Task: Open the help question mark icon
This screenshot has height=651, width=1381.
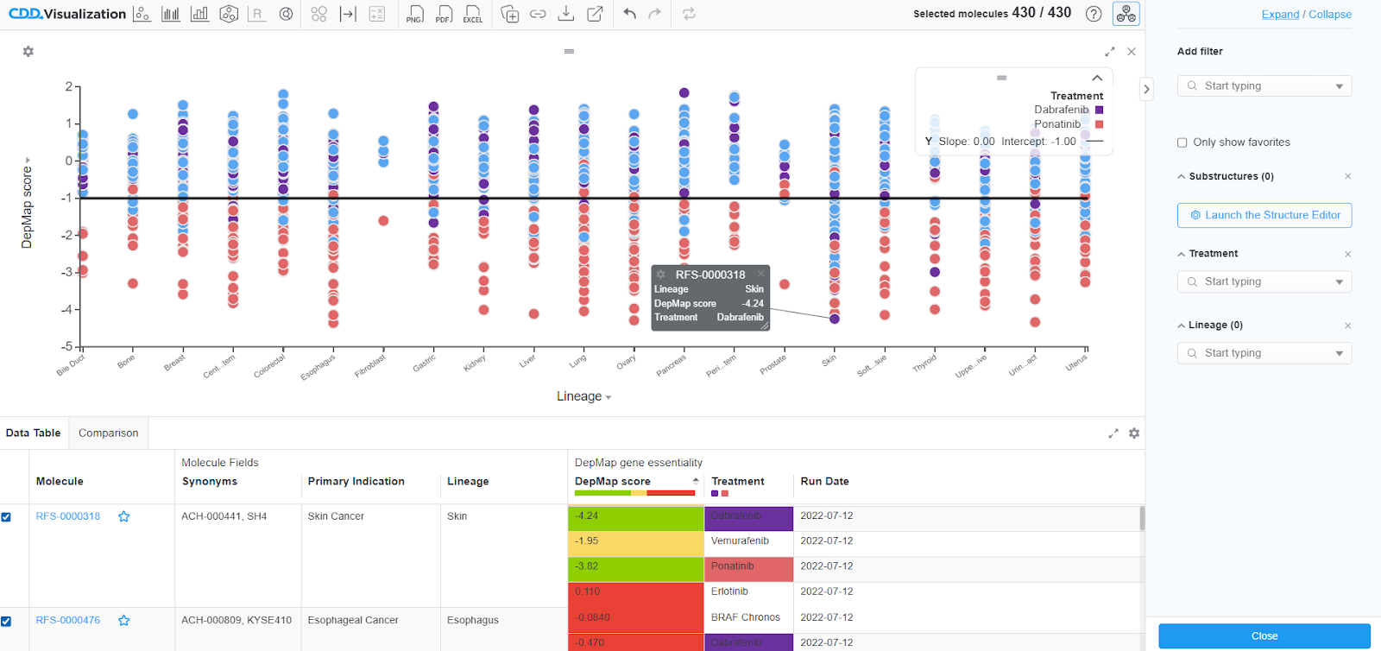Action: [1094, 14]
